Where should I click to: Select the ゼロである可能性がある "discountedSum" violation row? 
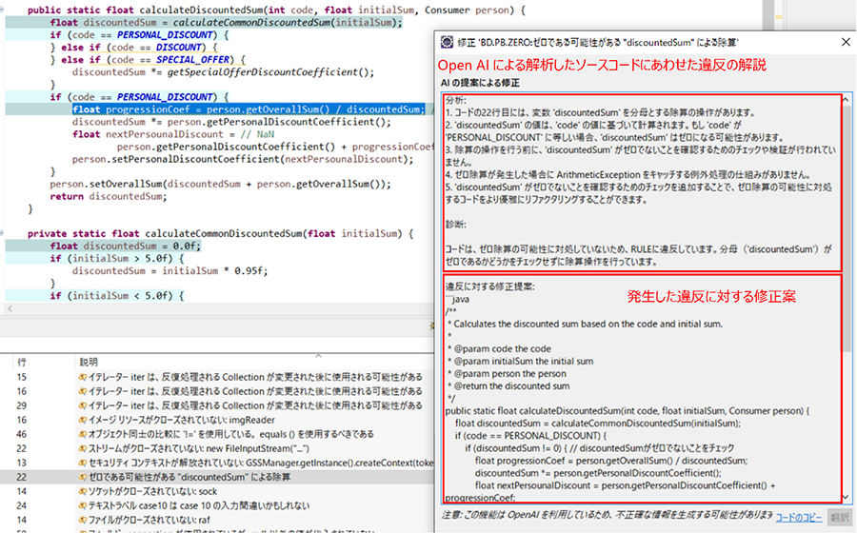coord(217,477)
